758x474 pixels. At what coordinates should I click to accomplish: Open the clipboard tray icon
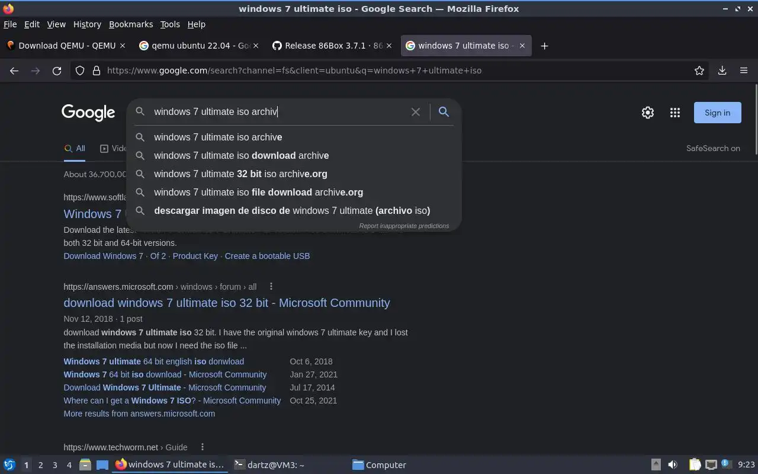(695, 465)
